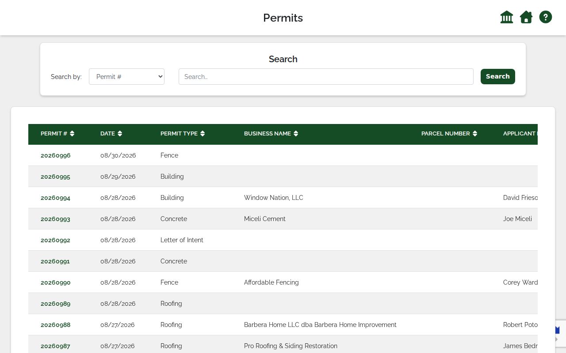Screen dimensions: 566x353
Task: Select Barbera Home LLC dba Barbera Home Improvement
Action: coord(320,325)
